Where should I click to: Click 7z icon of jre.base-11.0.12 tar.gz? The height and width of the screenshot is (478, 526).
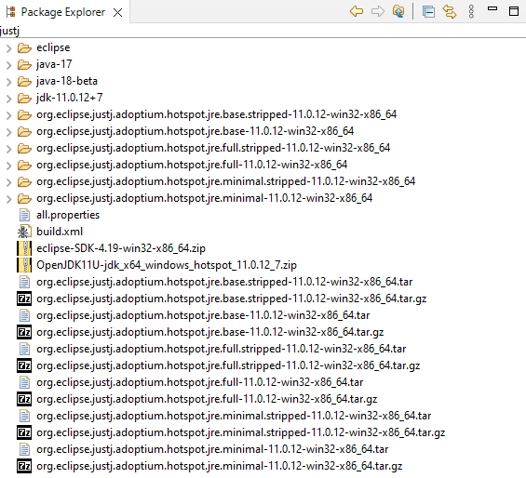[x=24, y=332]
